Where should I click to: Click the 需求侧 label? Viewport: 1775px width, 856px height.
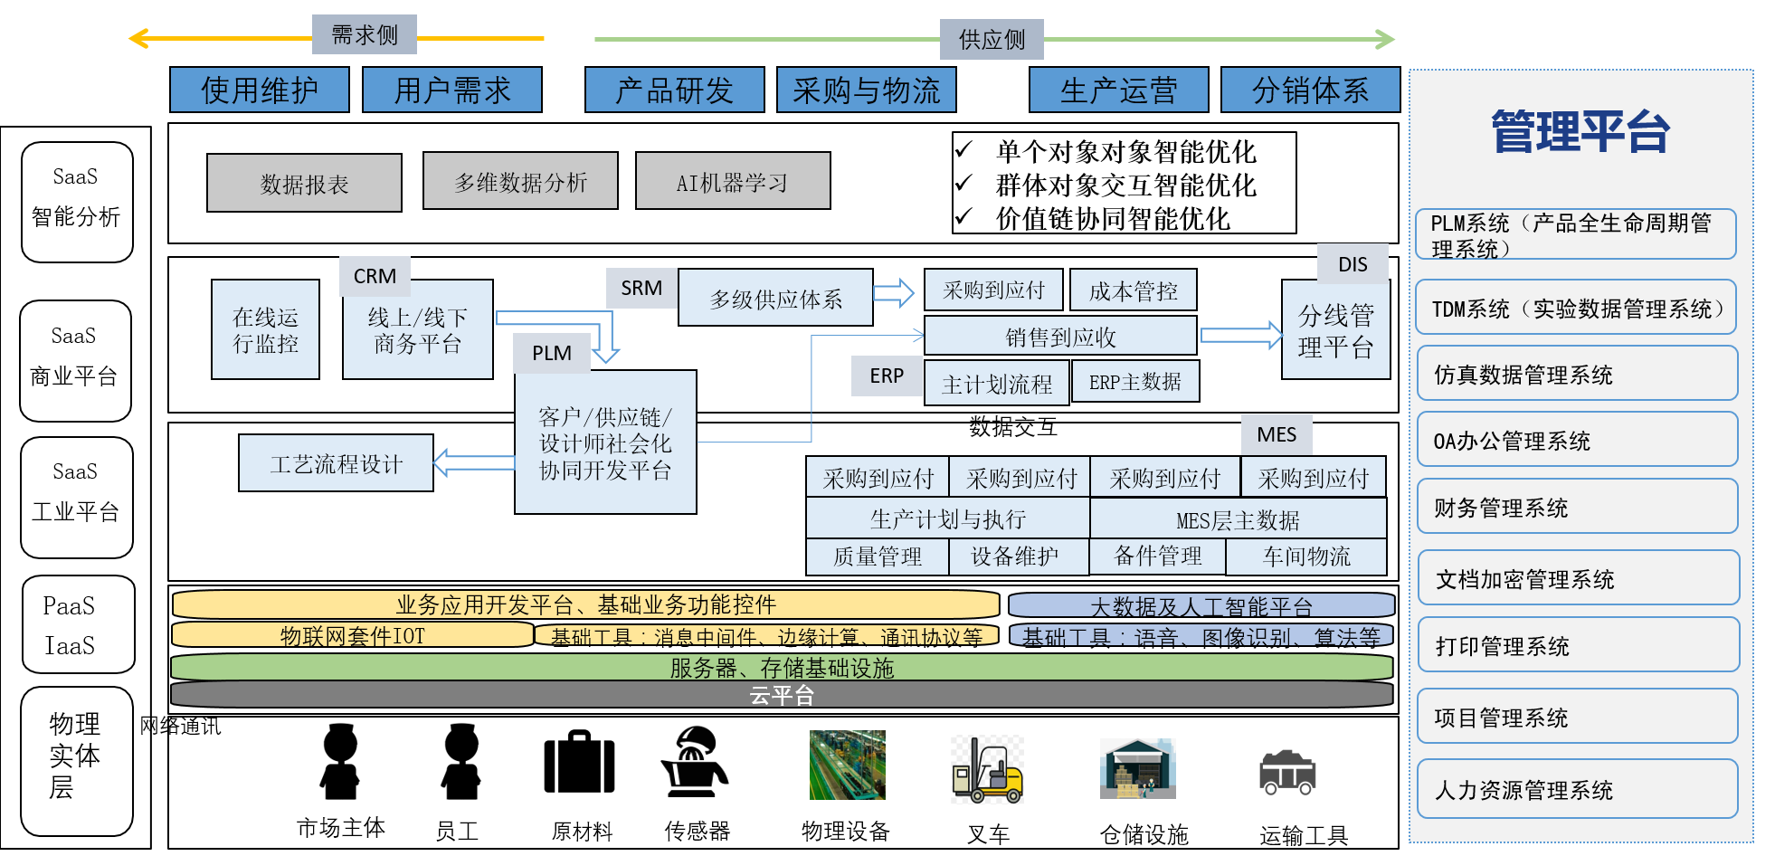click(x=365, y=34)
